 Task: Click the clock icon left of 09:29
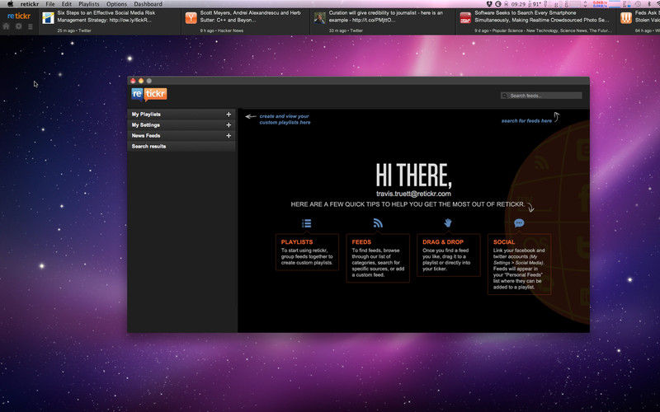click(x=498, y=4)
